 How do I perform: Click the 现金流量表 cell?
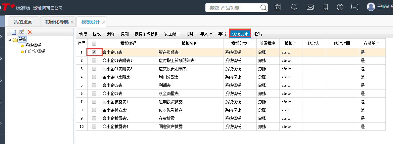tap(190, 93)
